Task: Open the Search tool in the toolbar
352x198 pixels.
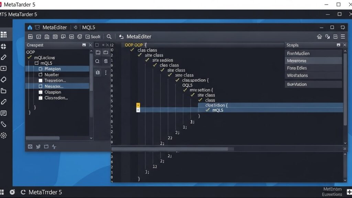Action: pyautogui.click(x=109, y=36)
